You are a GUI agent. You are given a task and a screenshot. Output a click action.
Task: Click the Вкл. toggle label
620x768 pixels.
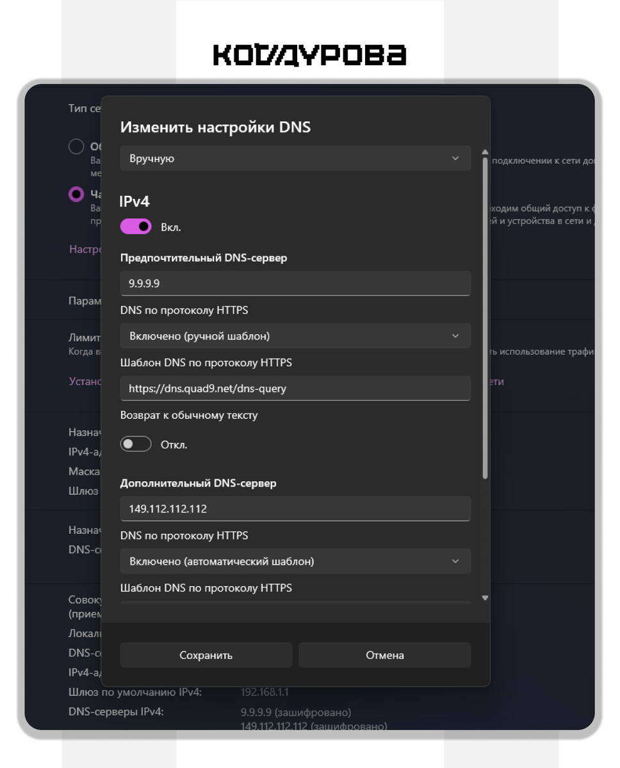pos(170,227)
